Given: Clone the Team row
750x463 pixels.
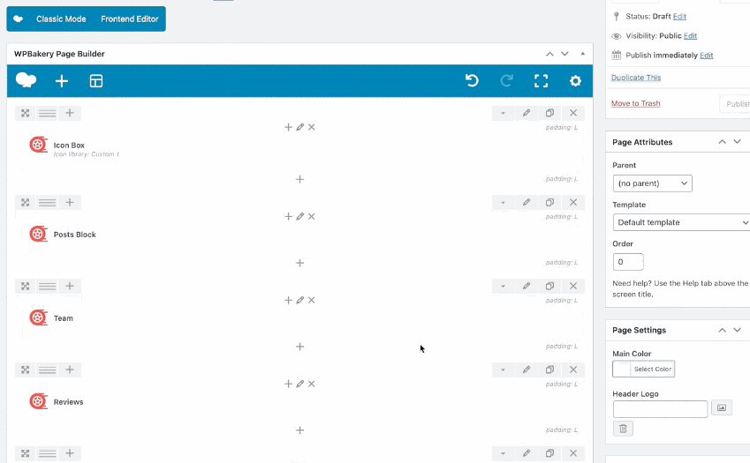Looking at the screenshot, I should coord(550,286).
